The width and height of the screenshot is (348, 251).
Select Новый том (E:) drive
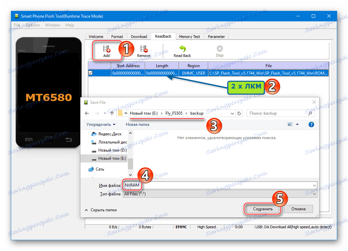coord(109,158)
